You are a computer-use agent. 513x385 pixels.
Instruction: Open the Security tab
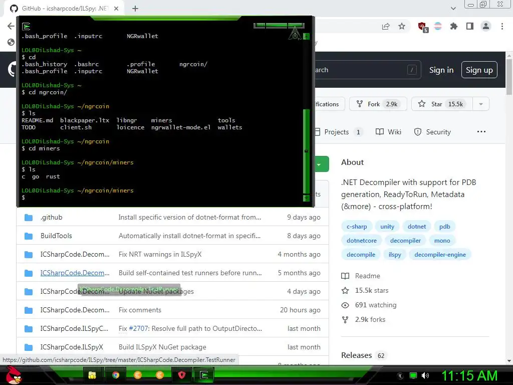432,132
